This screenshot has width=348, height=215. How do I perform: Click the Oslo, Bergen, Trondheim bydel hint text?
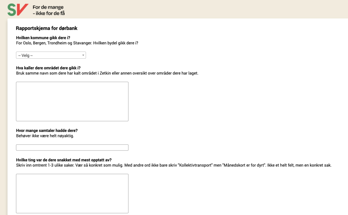(77, 43)
